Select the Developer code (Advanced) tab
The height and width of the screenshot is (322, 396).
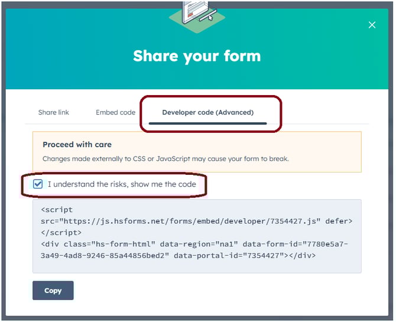click(x=207, y=112)
